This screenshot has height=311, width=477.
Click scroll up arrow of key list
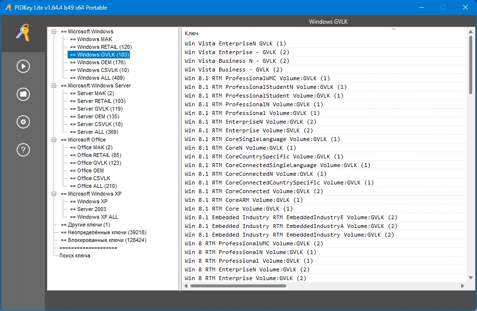(x=471, y=32)
